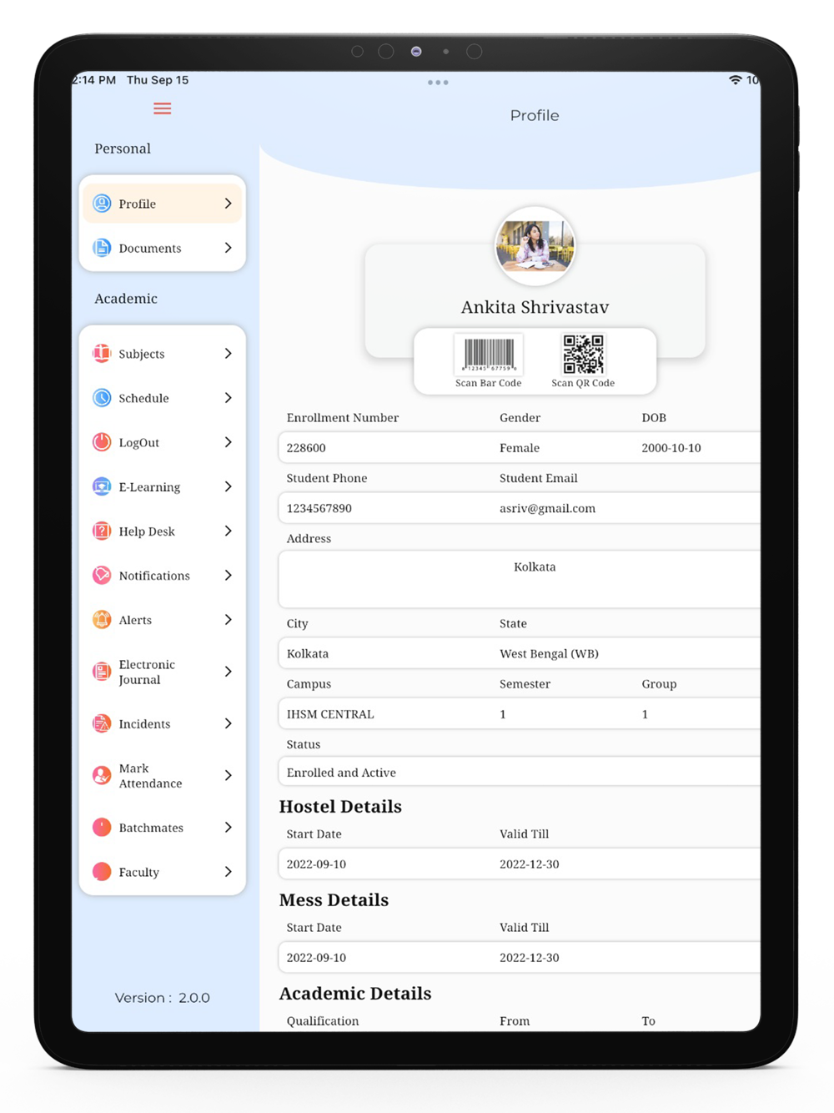
Task: Click campus value IHSM CENTRAL
Action: (x=330, y=714)
